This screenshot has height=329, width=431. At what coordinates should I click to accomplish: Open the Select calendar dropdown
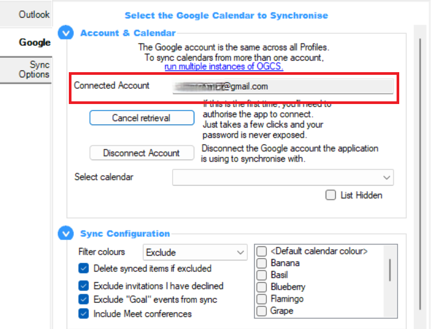tap(283, 177)
